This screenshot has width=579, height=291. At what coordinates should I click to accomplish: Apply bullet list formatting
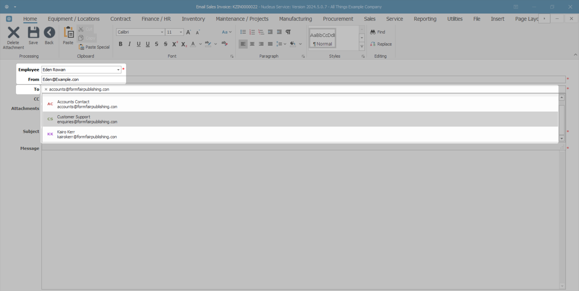pos(243,32)
